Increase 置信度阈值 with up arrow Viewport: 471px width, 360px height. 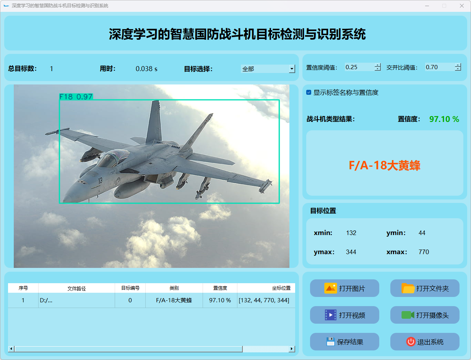[x=378, y=65]
